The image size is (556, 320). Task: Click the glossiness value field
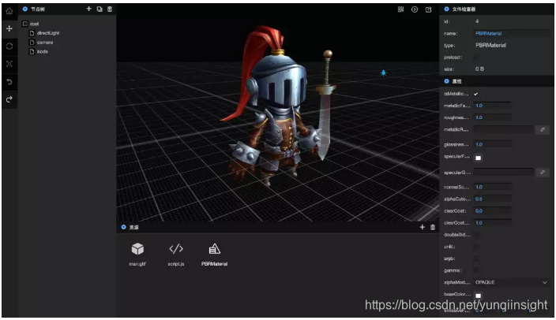click(x=493, y=144)
